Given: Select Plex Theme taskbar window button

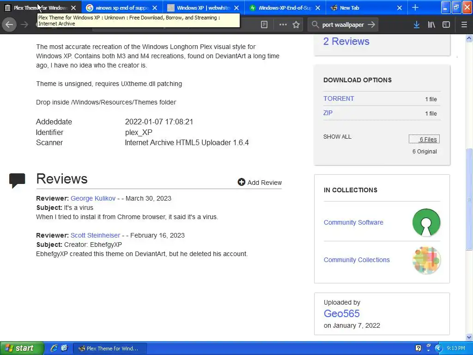Looking at the screenshot, I should pos(110,349).
